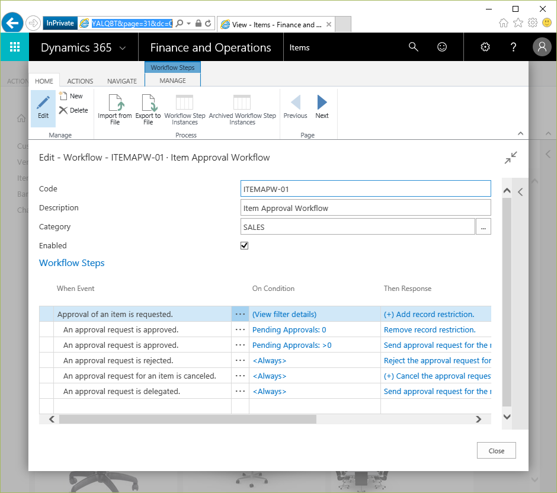Open ellipsis for 'request is delegated' row

(240, 392)
